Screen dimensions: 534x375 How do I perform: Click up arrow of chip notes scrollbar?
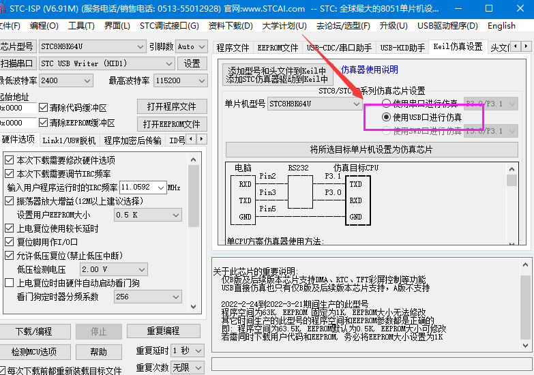point(525,265)
